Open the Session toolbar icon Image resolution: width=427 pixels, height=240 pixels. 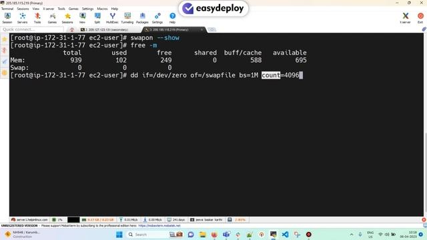coord(7,18)
